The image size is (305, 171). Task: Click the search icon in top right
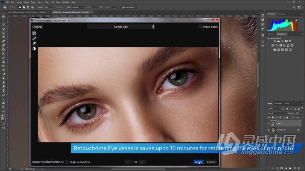pos(294,7)
